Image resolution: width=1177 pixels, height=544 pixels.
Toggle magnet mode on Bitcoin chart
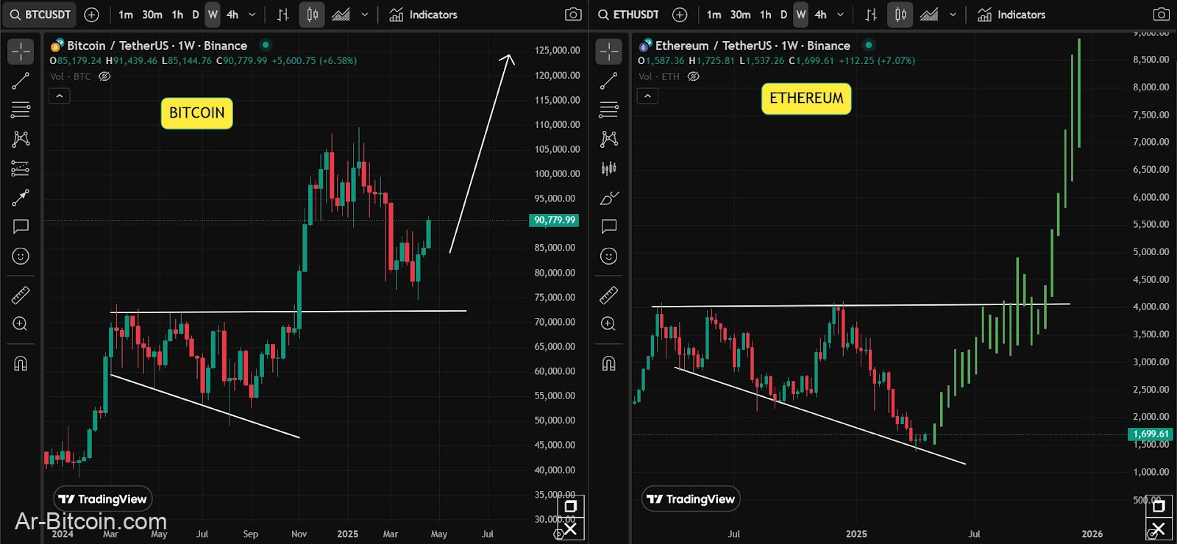21,364
